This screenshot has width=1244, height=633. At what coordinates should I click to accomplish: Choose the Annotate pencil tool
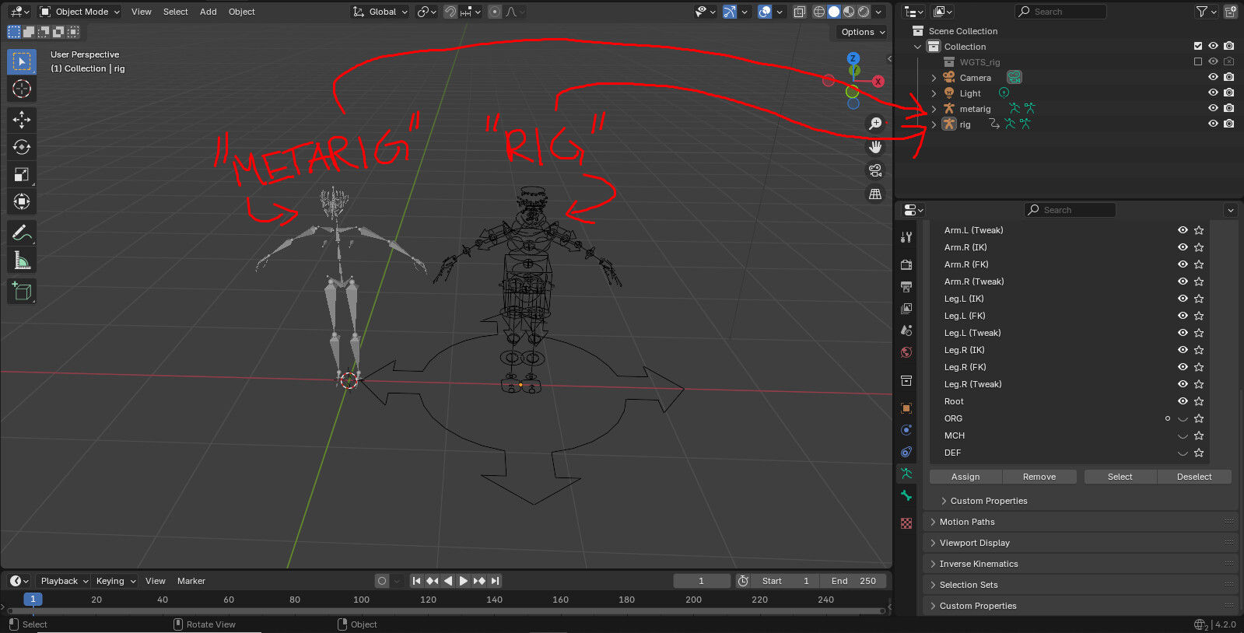pos(22,233)
